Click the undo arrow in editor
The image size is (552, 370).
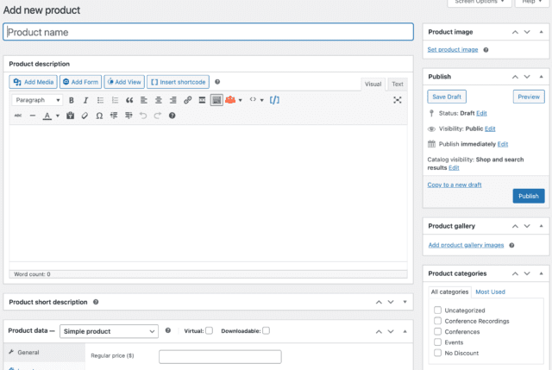pyautogui.click(x=143, y=116)
